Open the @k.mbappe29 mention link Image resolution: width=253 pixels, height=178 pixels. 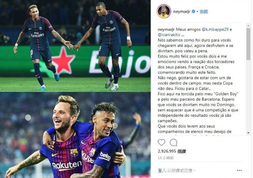coord(215,29)
